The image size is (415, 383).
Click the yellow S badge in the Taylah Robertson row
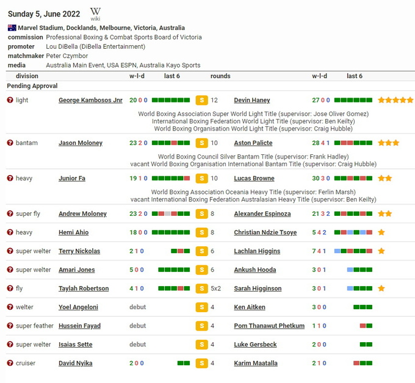coord(201,288)
